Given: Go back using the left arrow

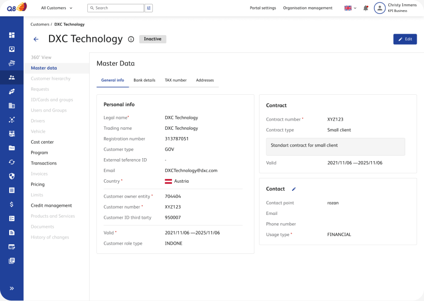Looking at the screenshot, I should [x=36, y=39].
